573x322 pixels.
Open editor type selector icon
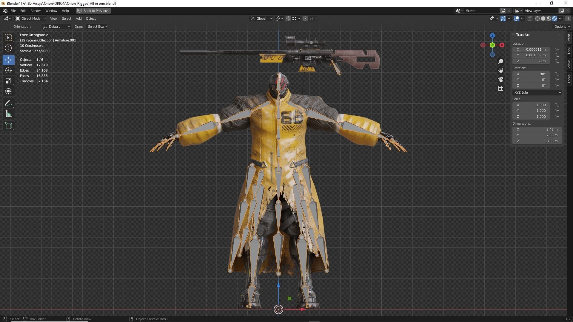pos(8,18)
